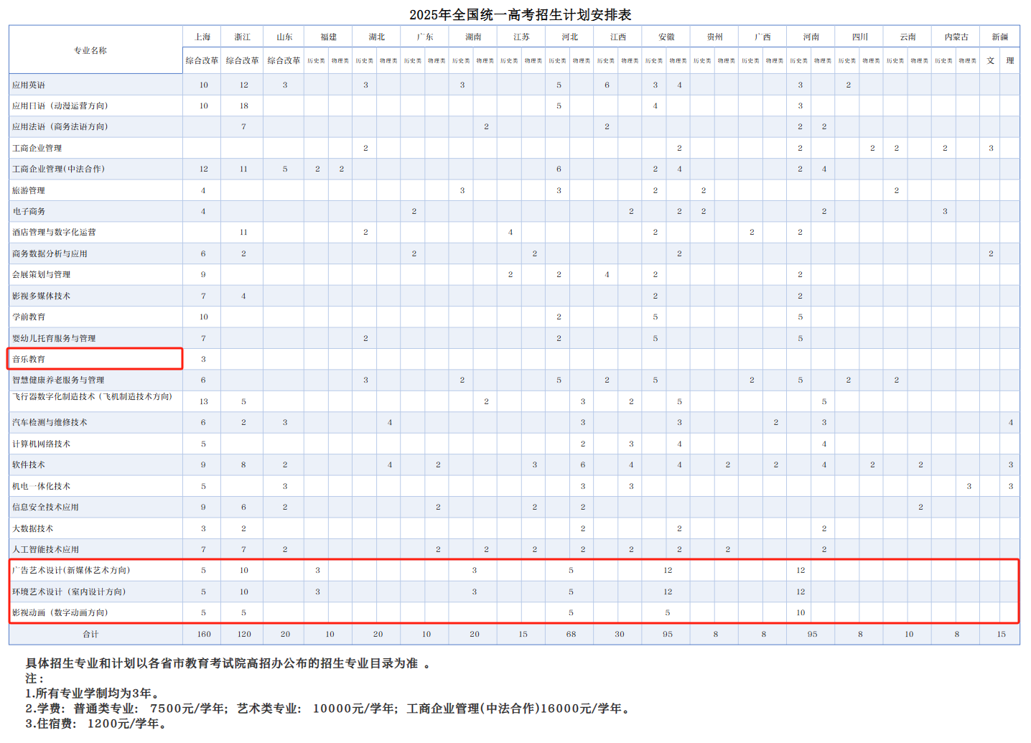Click the 学前教育 major name

[x=29, y=317]
